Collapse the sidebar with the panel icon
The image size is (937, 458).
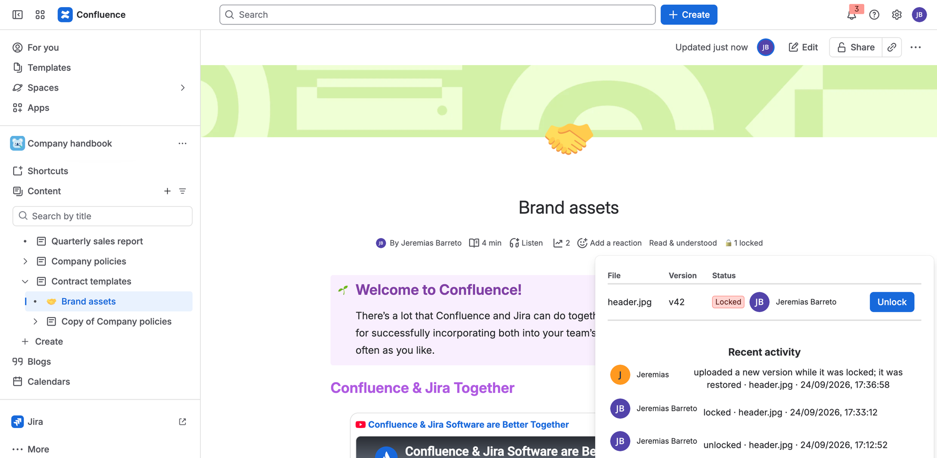coord(17,15)
